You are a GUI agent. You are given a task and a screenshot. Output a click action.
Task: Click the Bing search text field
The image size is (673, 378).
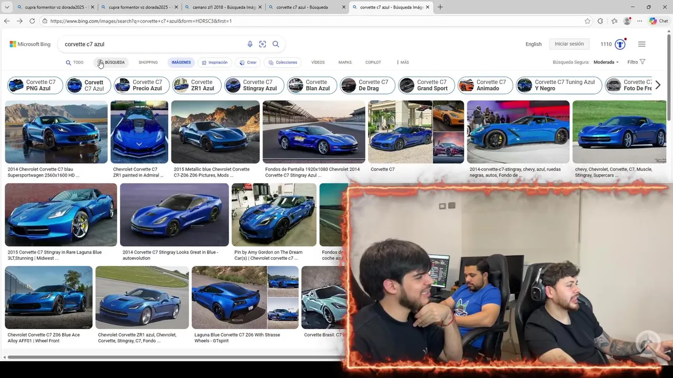(152, 44)
